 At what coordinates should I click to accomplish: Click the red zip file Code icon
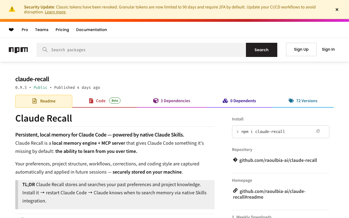tap(91, 101)
